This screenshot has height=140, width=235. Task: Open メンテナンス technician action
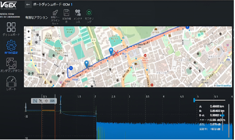click(78, 16)
